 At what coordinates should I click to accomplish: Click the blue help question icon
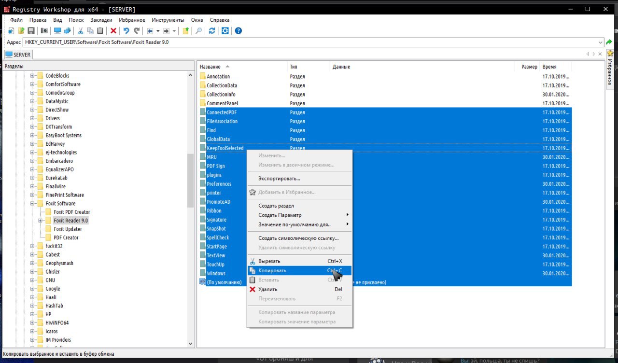238,31
